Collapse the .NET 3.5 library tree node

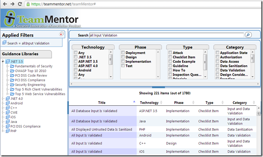click(x=3, y=61)
